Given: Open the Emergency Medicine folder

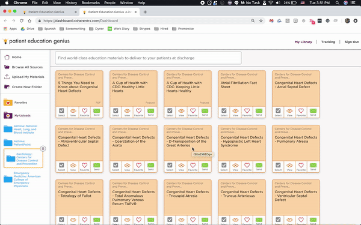Looking at the screenshot, I should tap(22, 179).
